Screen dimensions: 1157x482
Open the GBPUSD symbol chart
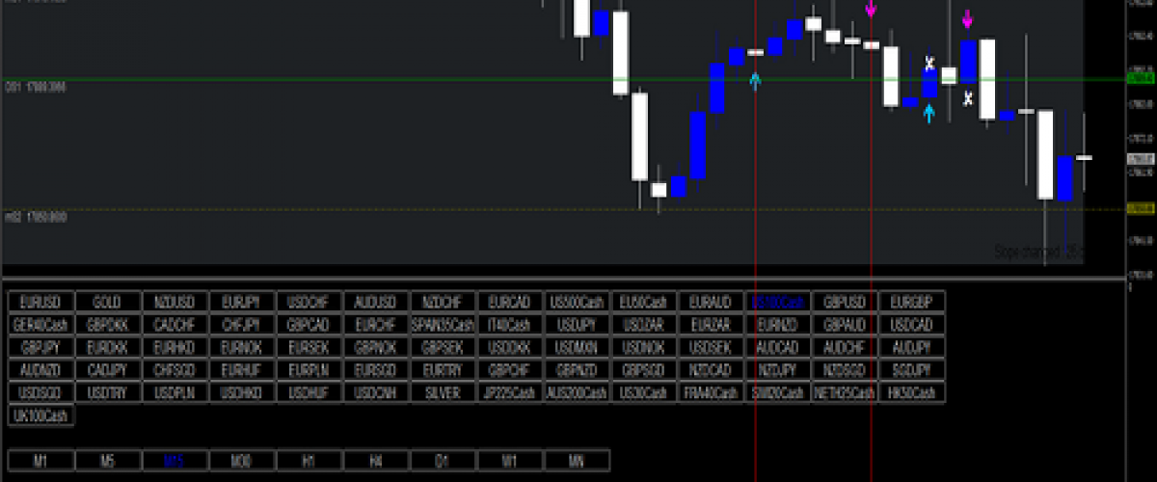tap(845, 302)
